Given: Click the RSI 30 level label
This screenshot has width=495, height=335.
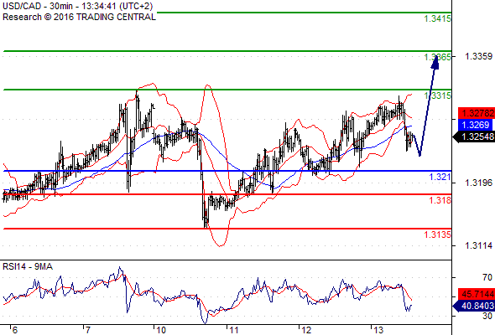Looking at the screenshot, I should click(487, 316).
